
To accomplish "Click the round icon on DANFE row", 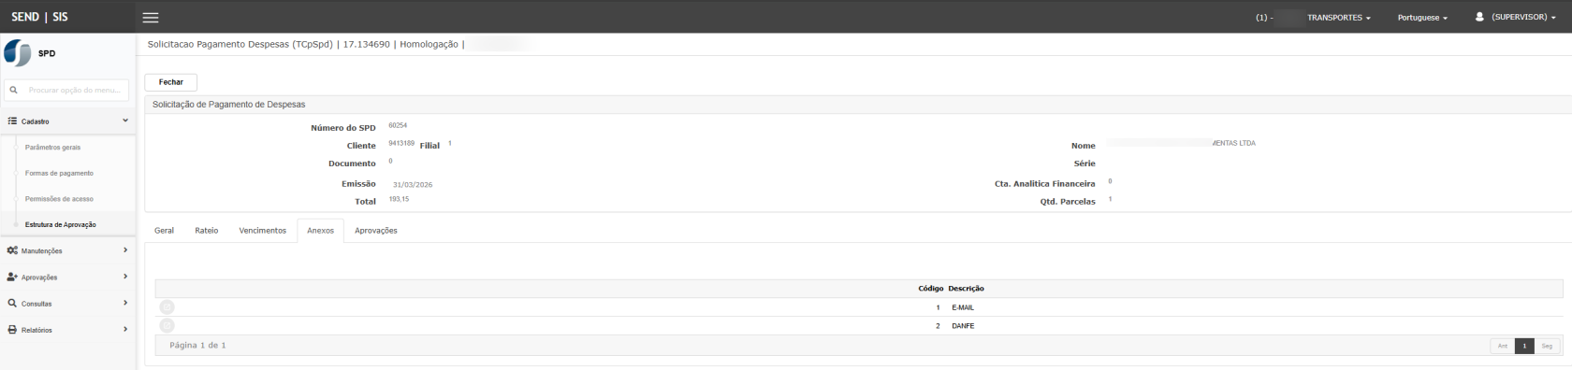I will (167, 325).
